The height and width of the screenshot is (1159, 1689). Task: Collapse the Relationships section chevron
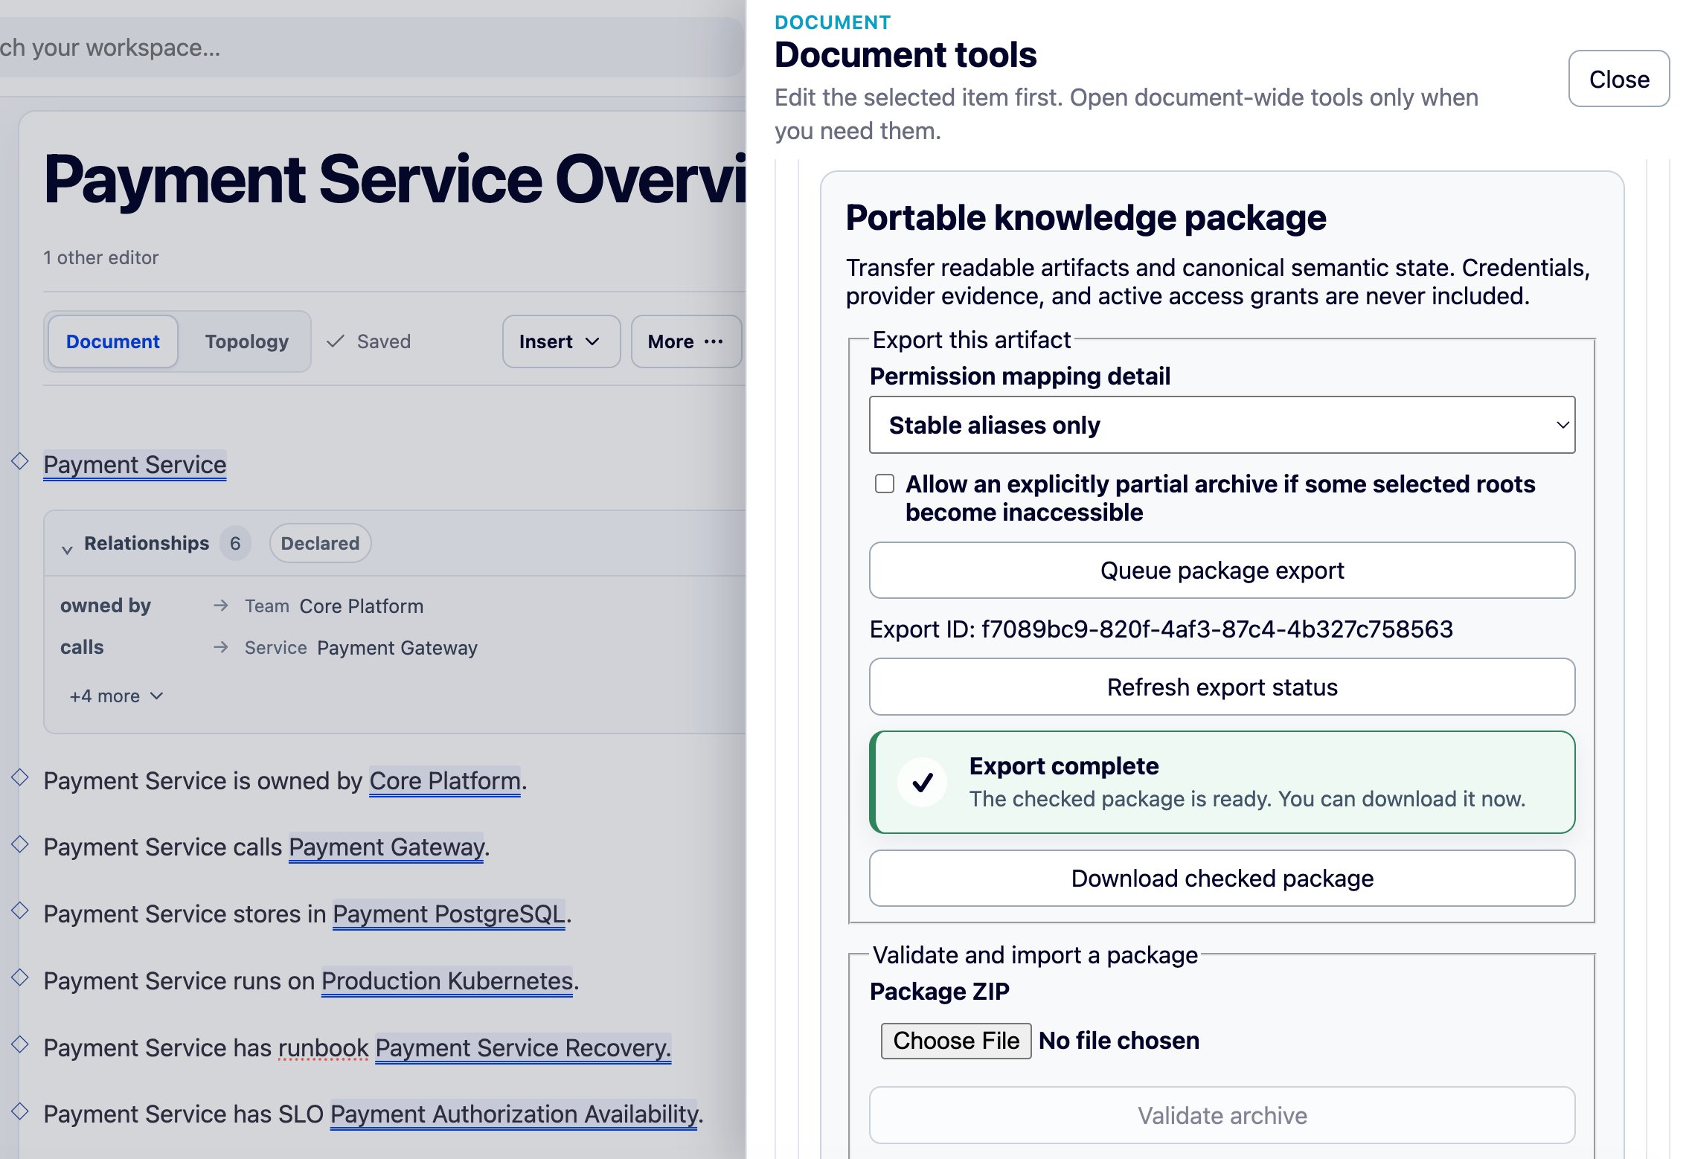(x=67, y=549)
